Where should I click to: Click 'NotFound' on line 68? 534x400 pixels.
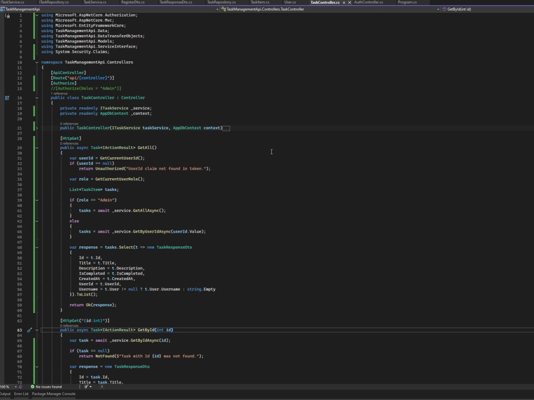tap(105, 356)
